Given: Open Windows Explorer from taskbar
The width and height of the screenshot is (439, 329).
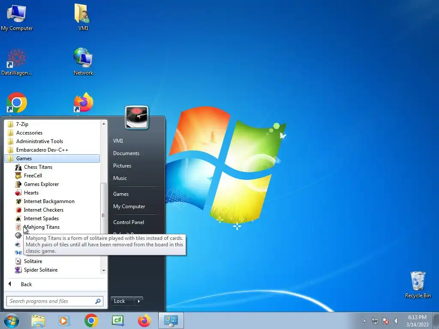Looking at the screenshot, I should click(38, 320).
